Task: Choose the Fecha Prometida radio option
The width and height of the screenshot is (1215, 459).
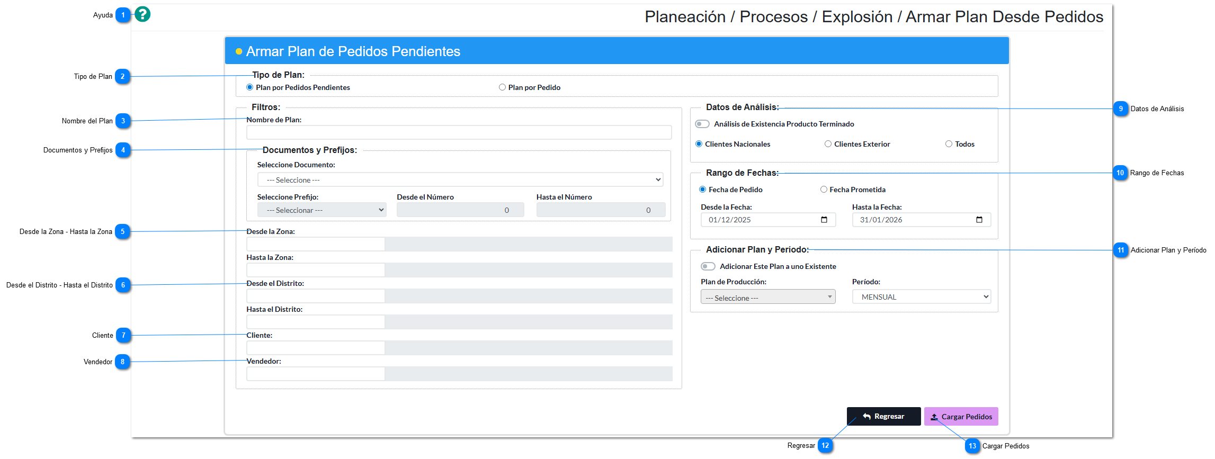Action: click(x=824, y=190)
